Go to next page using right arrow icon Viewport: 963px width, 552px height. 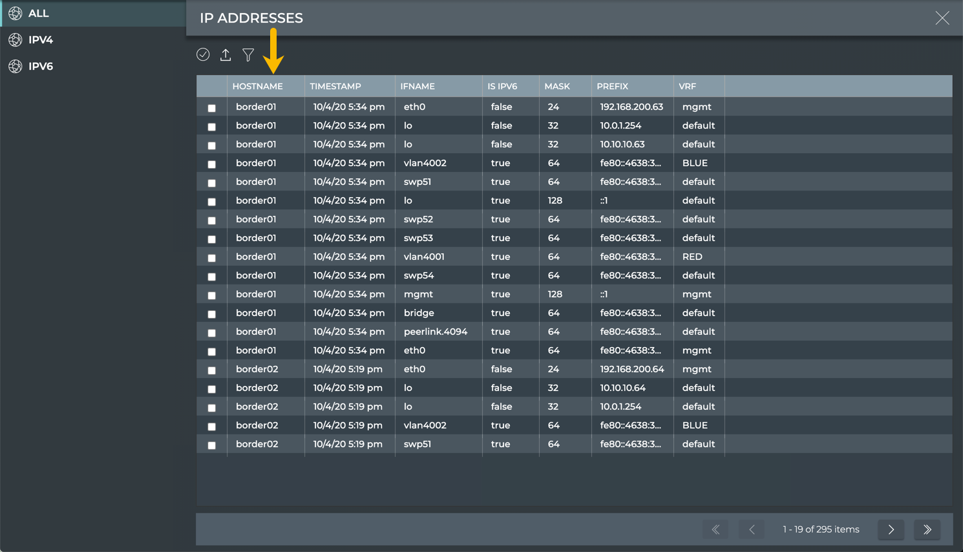[x=891, y=529]
